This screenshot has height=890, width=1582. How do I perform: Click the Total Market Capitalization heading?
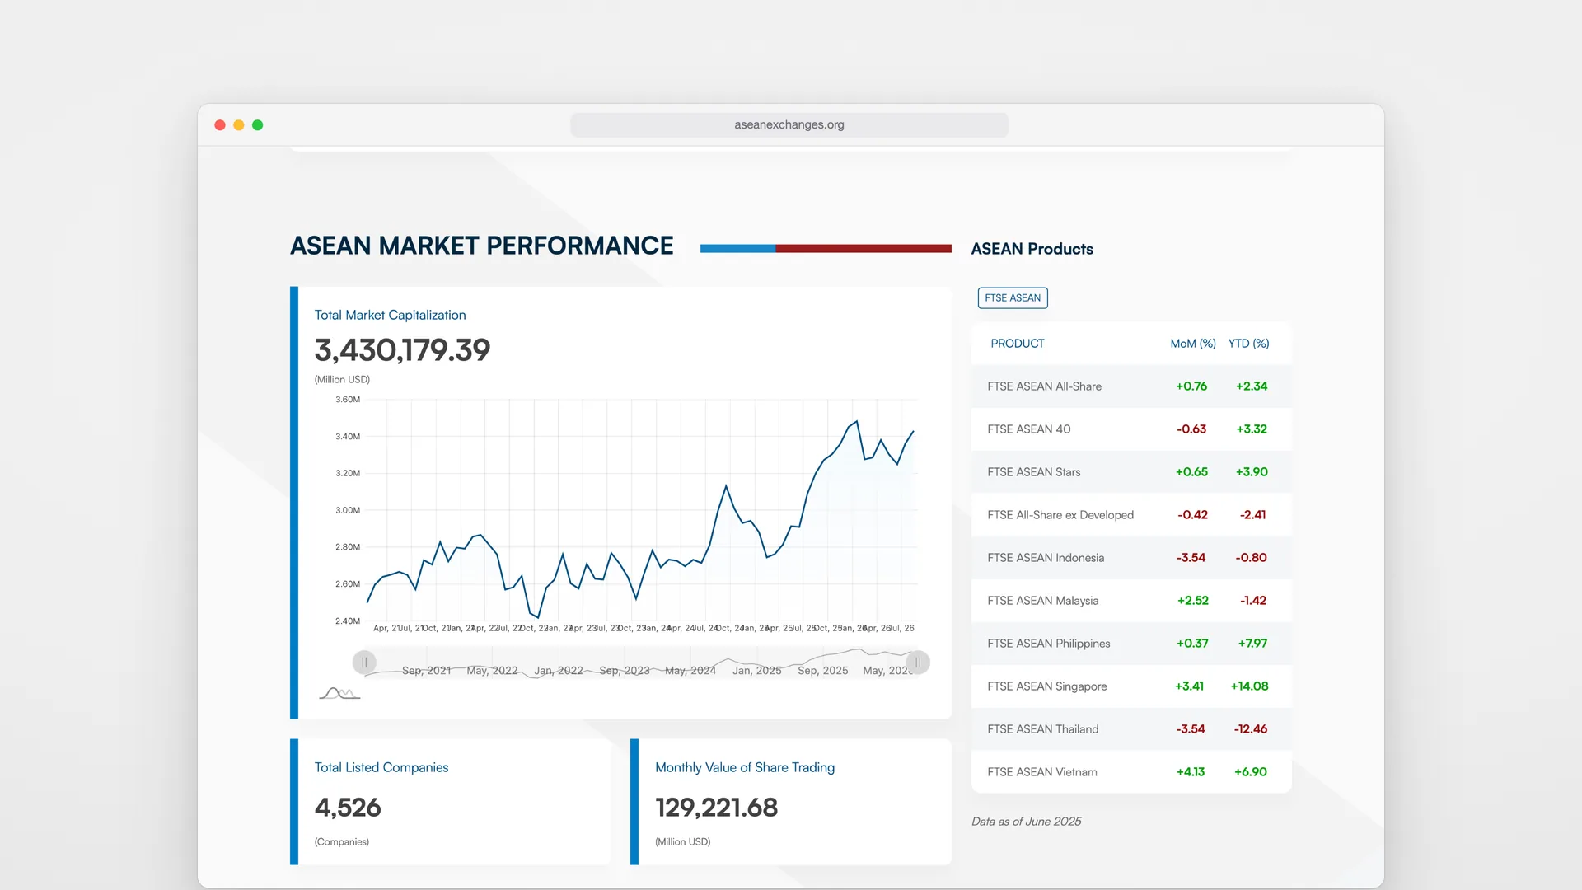[390, 315]
